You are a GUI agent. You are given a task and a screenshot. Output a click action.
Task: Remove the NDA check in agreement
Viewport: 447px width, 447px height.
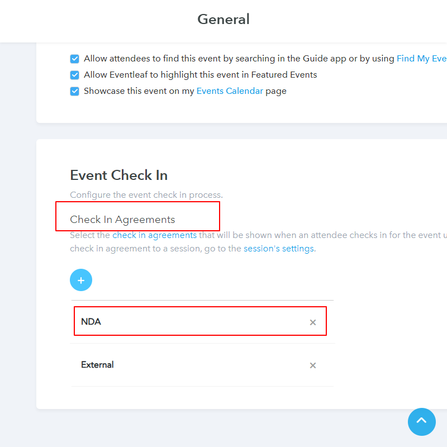[313, 322]
